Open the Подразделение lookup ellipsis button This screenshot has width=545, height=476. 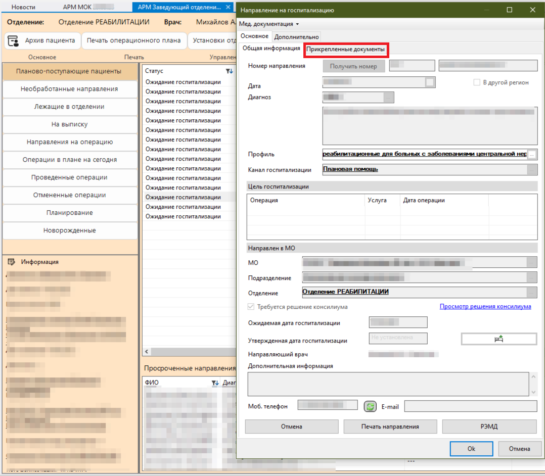(531, 277)
